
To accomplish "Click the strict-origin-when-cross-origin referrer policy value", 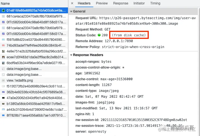I will 133,47.
